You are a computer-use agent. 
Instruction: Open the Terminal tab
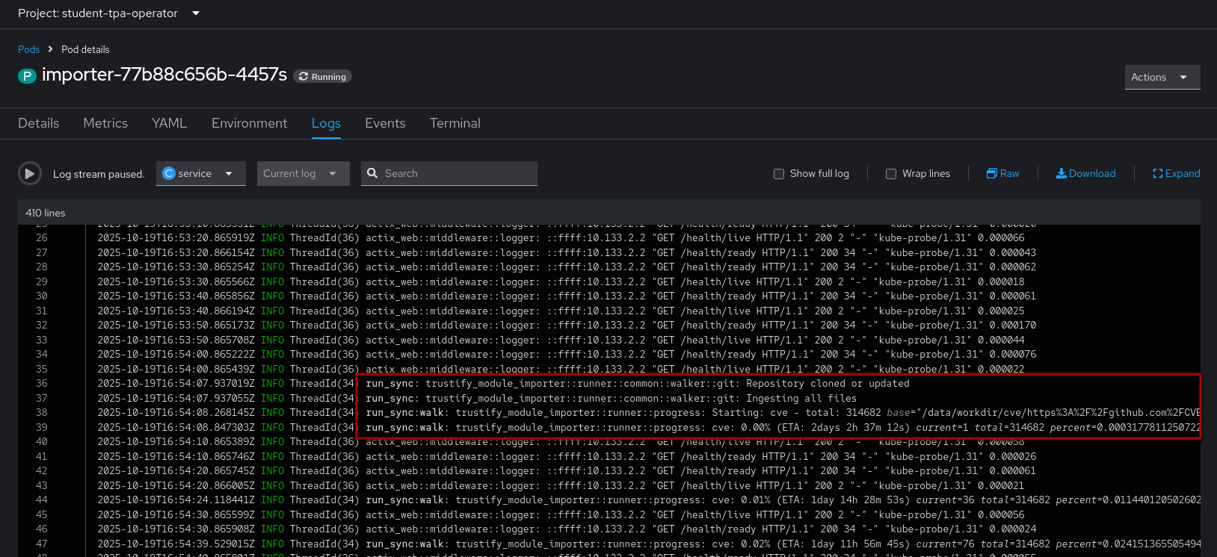[x=455, y=123]
